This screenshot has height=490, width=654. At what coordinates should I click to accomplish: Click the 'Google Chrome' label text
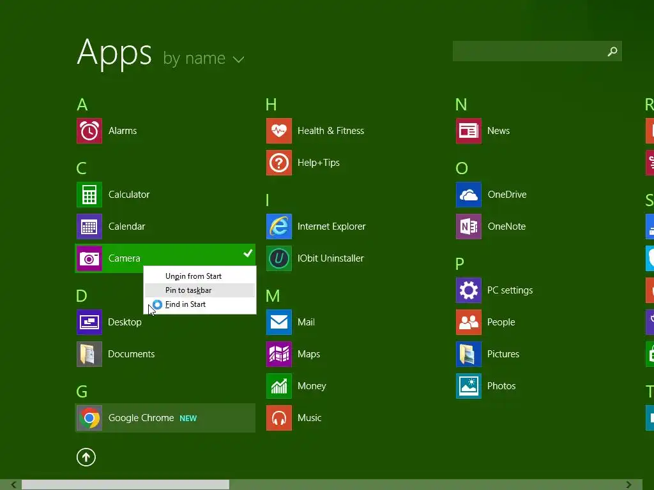pos(141,418)
